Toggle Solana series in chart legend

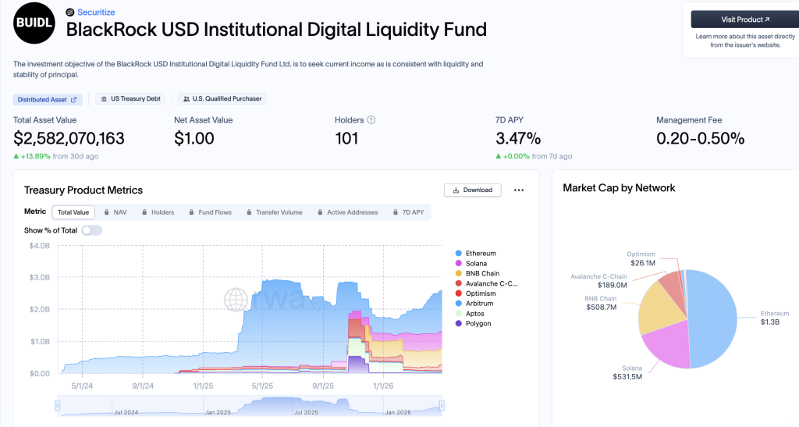(x=471, y=263)
